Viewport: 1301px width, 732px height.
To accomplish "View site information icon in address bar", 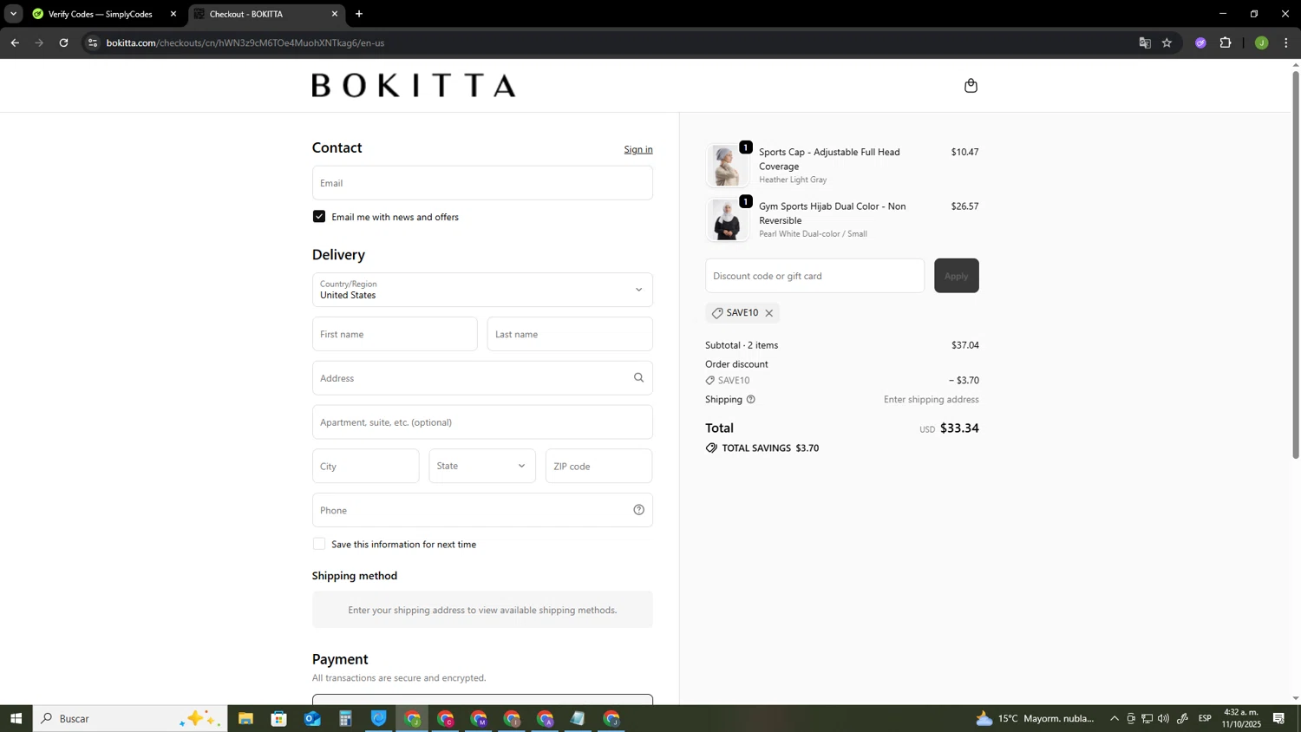I will click(93, 42).
